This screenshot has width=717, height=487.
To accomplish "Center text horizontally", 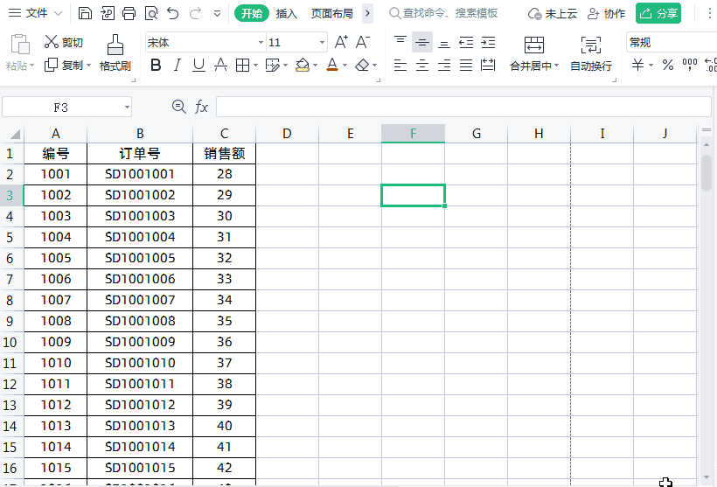I will click(422, 66).
